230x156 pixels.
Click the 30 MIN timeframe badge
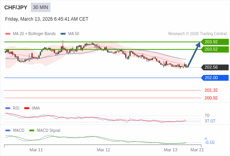[41, 7]
